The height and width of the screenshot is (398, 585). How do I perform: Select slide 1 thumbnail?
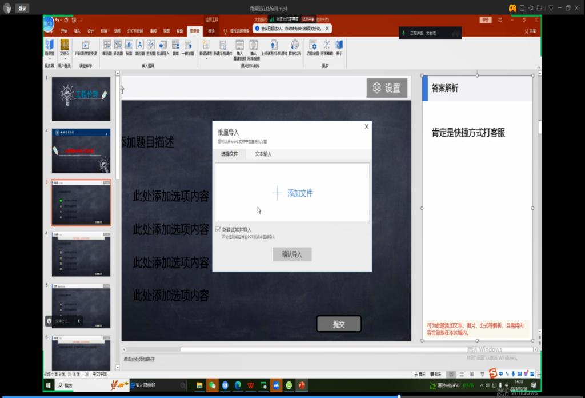pyautogui.click(x=81, y=99)
